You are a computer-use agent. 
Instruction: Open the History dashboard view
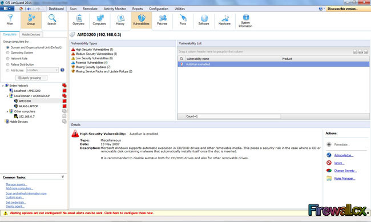(x=120, y=20)
